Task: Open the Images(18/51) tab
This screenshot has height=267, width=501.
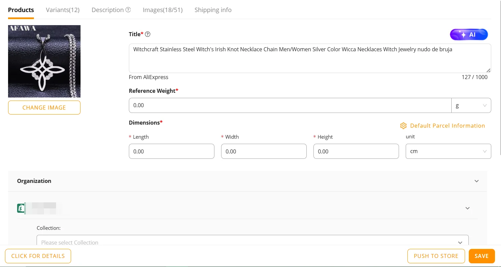Action: 162,10
